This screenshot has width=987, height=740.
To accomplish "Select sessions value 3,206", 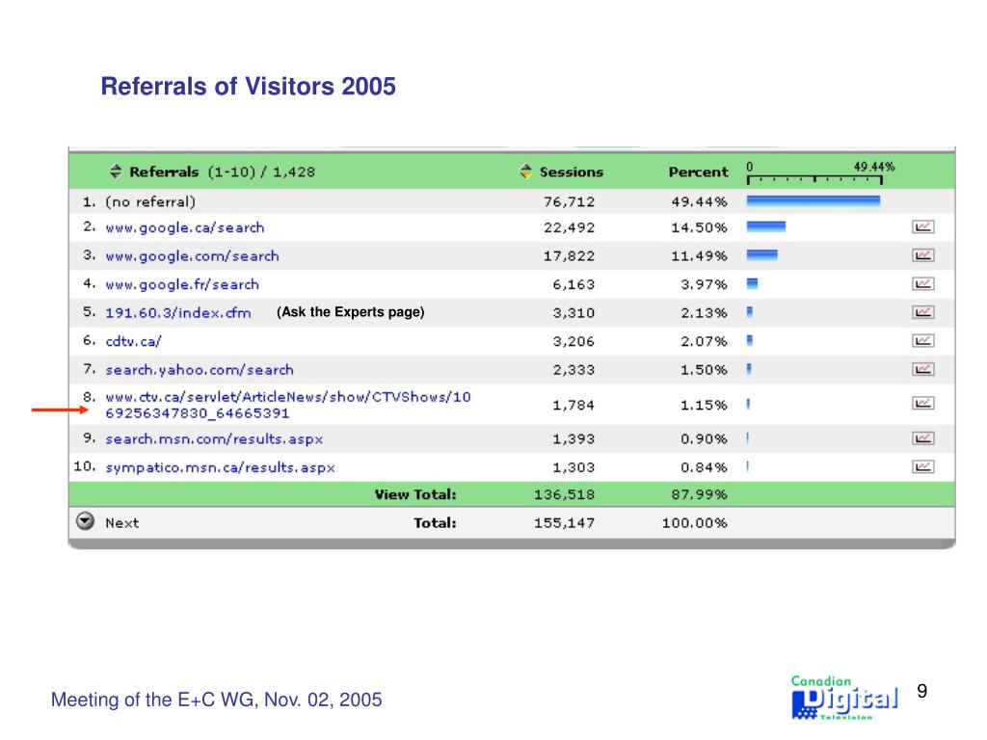I will click(x=574, y=341).
